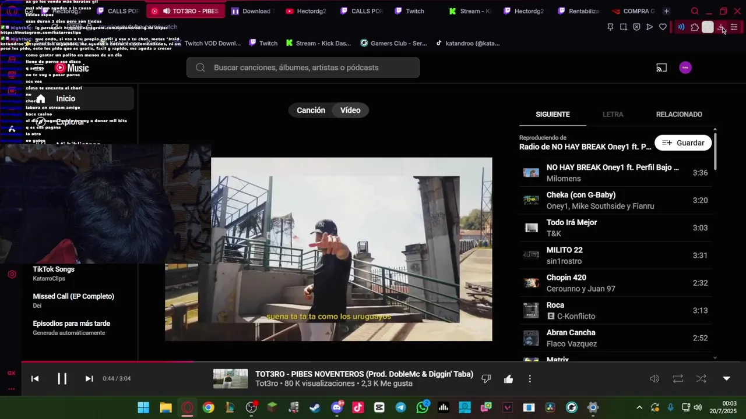Collapse the player page with down arrow
This screenshot has width=746, height=419.
726,379
